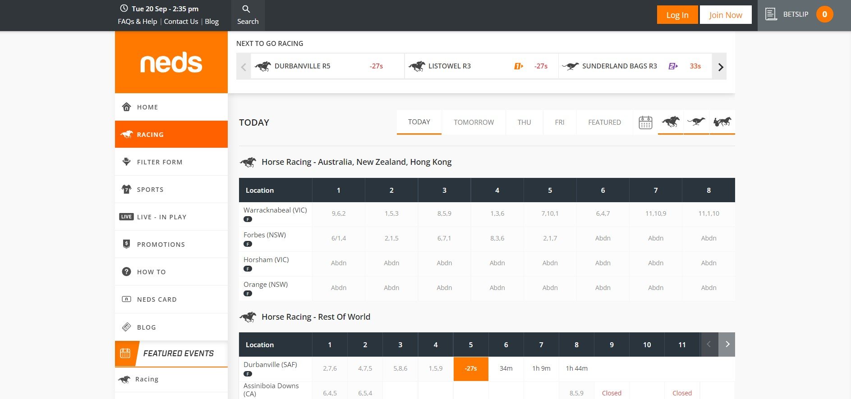Image resolution: width=851 pixels, height=399 pixels.
Task: Switch to the Thu tab
Action: coord(524,122)
